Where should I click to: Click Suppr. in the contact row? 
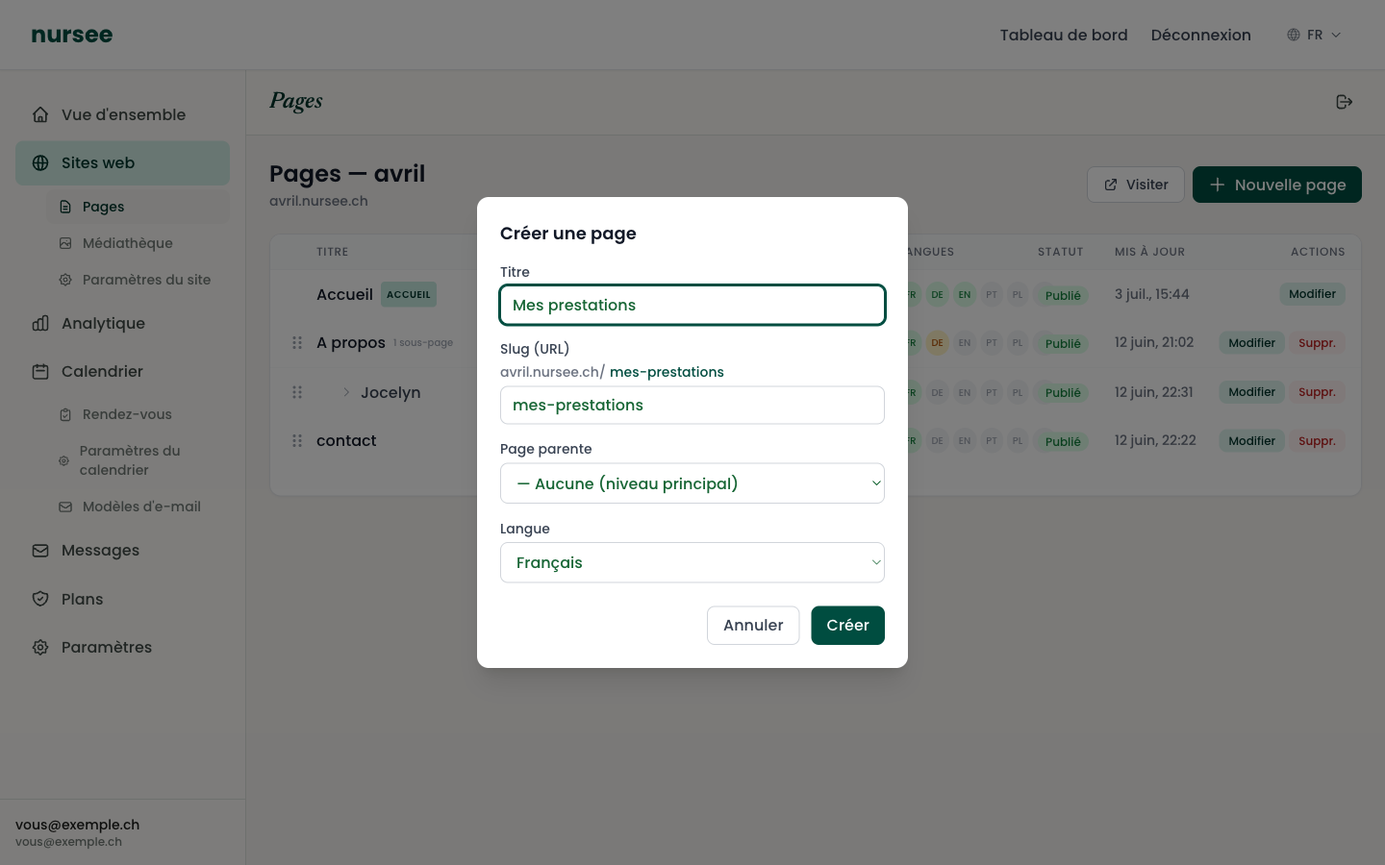point(1317,441)
